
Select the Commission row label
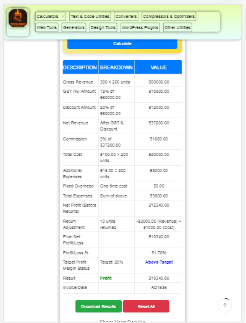[x=75, y=139]
